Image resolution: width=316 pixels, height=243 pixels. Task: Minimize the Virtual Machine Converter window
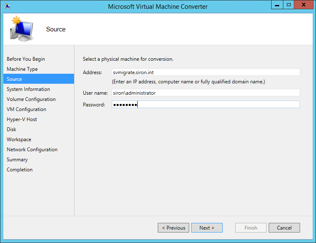pyautogui.click(x=277, y=5)
